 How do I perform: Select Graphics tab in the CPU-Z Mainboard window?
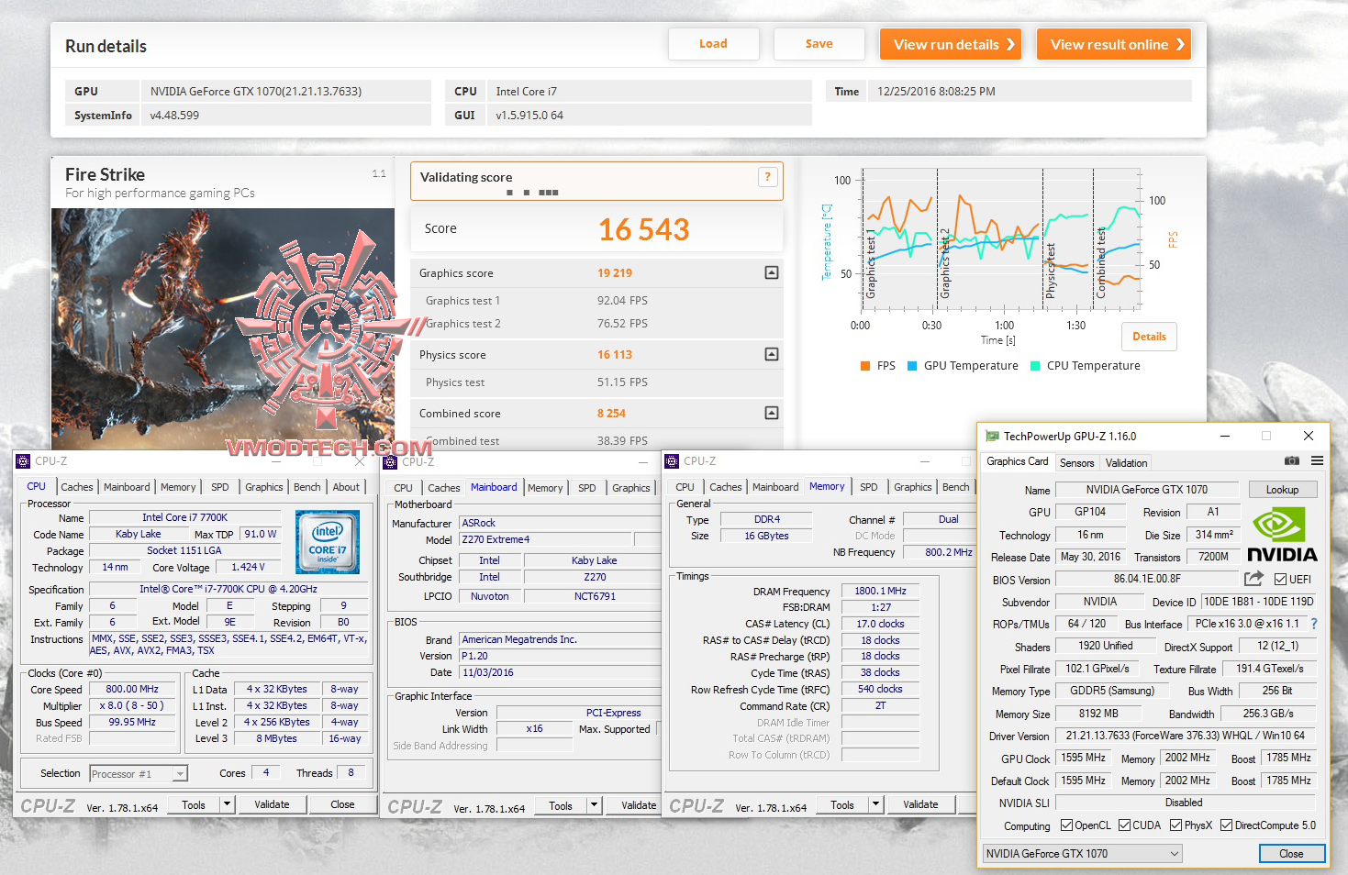tap(631, 488)
